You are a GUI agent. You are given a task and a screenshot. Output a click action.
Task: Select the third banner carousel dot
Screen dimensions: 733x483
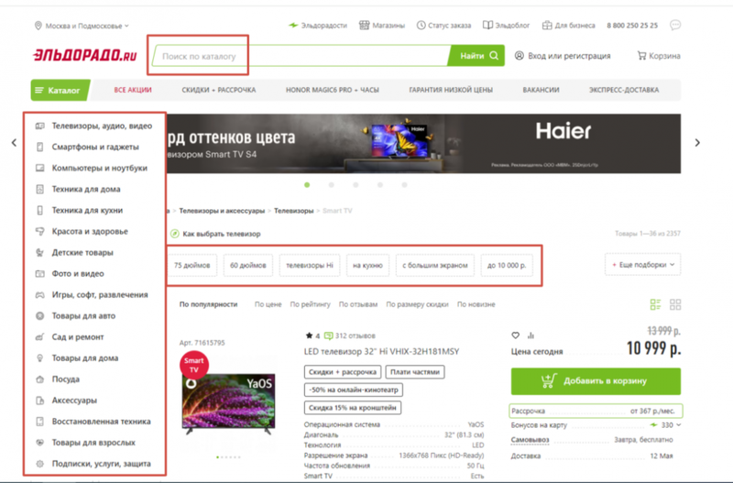point(356,185)
